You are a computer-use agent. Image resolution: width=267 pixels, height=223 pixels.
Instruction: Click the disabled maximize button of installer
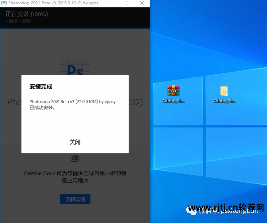coord(127,3)
